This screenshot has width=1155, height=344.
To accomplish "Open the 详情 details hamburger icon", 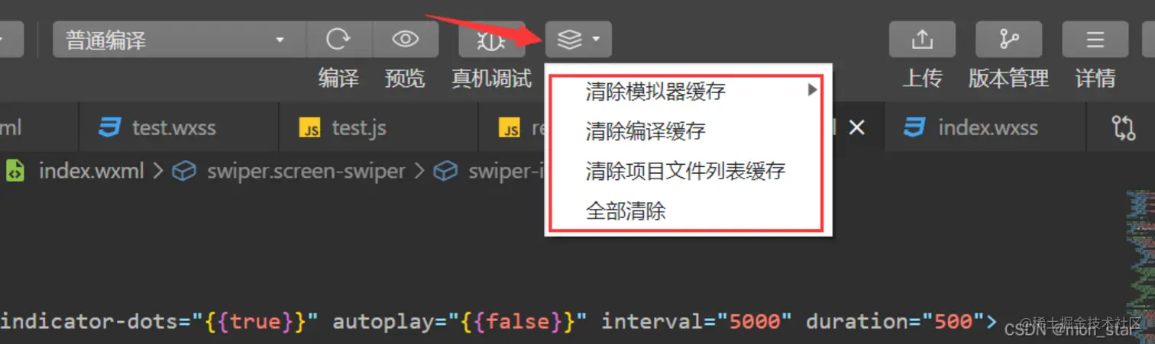I will tap(1095, 39).
